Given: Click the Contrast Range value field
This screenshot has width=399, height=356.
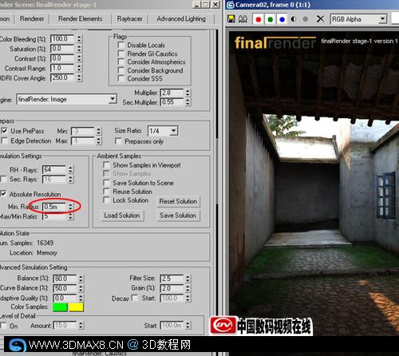Looking at the screenshot, I should tap(62, 68).
